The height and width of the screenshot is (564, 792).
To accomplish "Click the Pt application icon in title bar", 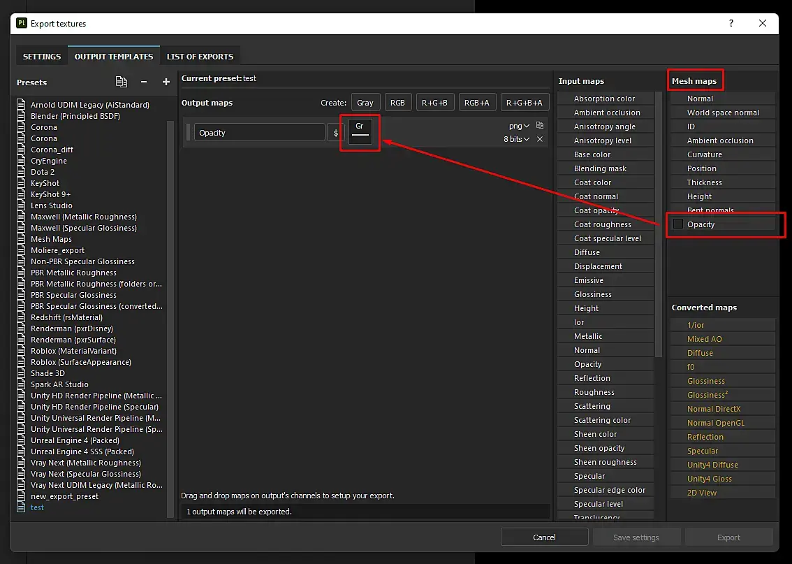I will click(x=21, y=23).
